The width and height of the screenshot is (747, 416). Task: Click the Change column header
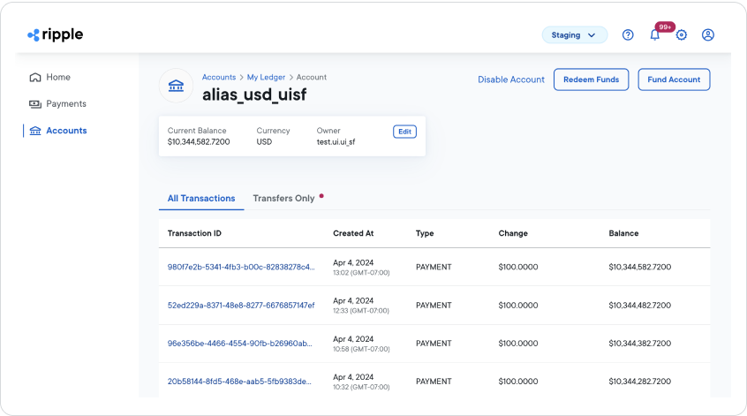tap(513, 233)
